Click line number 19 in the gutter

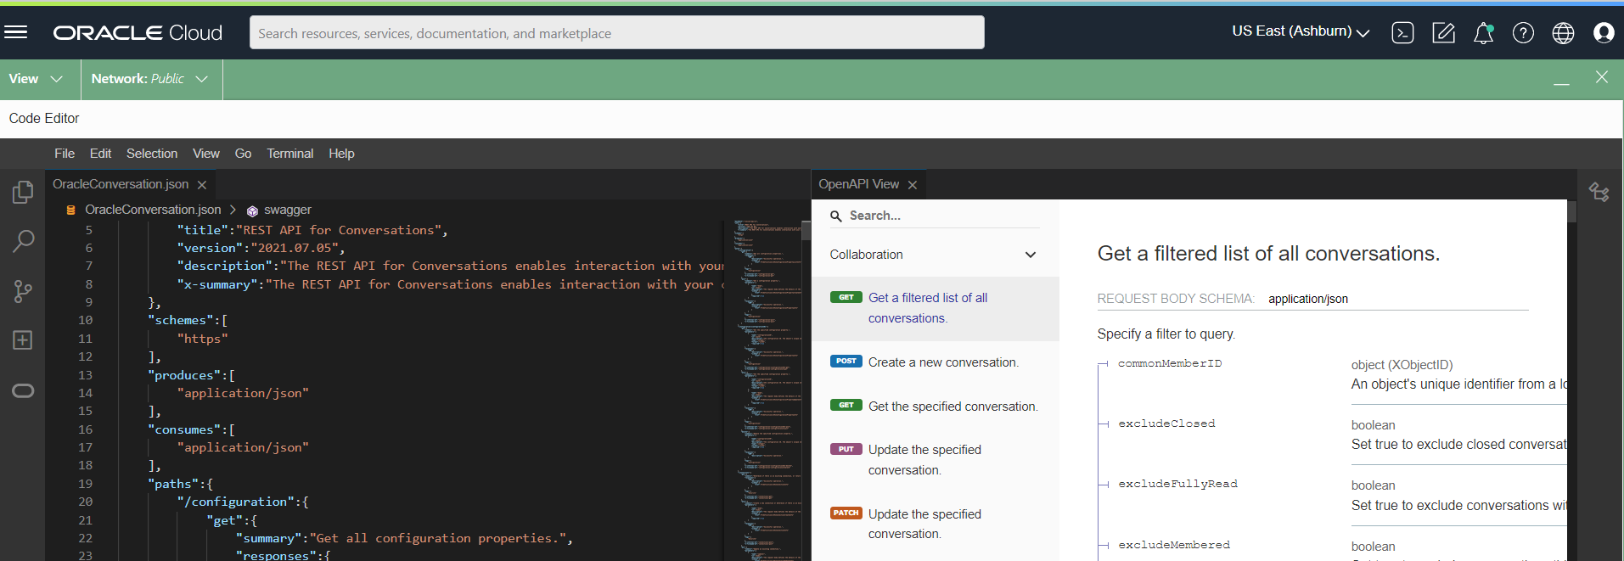(85, 484)
